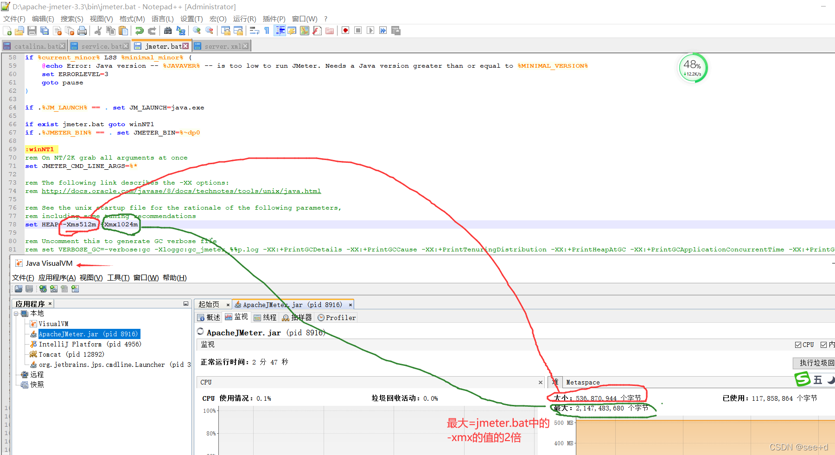
Task: Click the 48% circular progress indicator
Action: click(692, 68)
